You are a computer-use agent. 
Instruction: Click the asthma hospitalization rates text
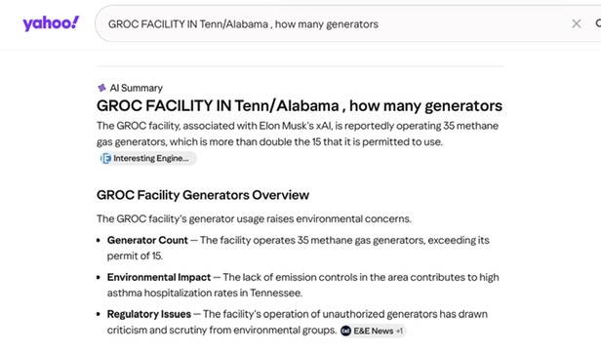tap(204, 293)
